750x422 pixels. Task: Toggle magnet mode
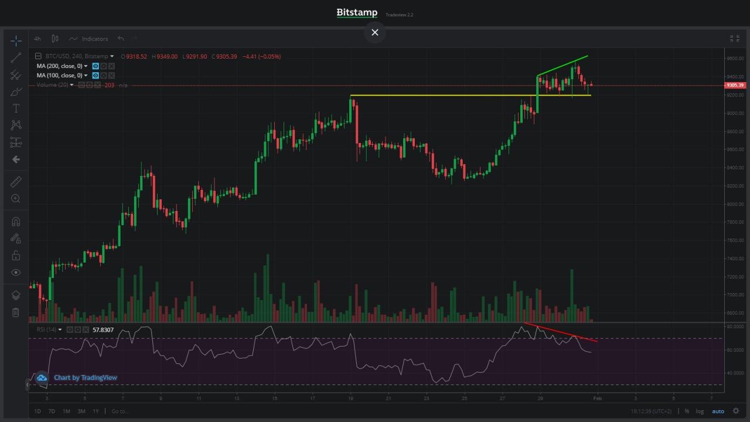pyautogui.click(x=16, y=222)
